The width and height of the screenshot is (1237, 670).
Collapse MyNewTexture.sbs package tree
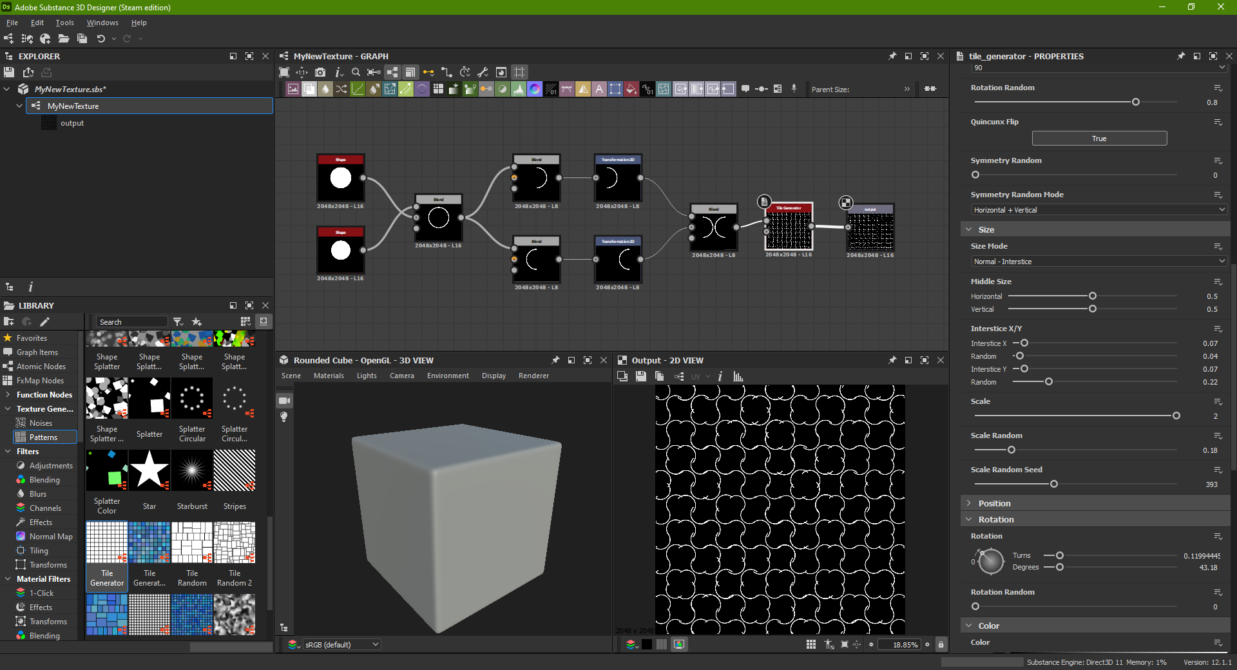point(6,89)
